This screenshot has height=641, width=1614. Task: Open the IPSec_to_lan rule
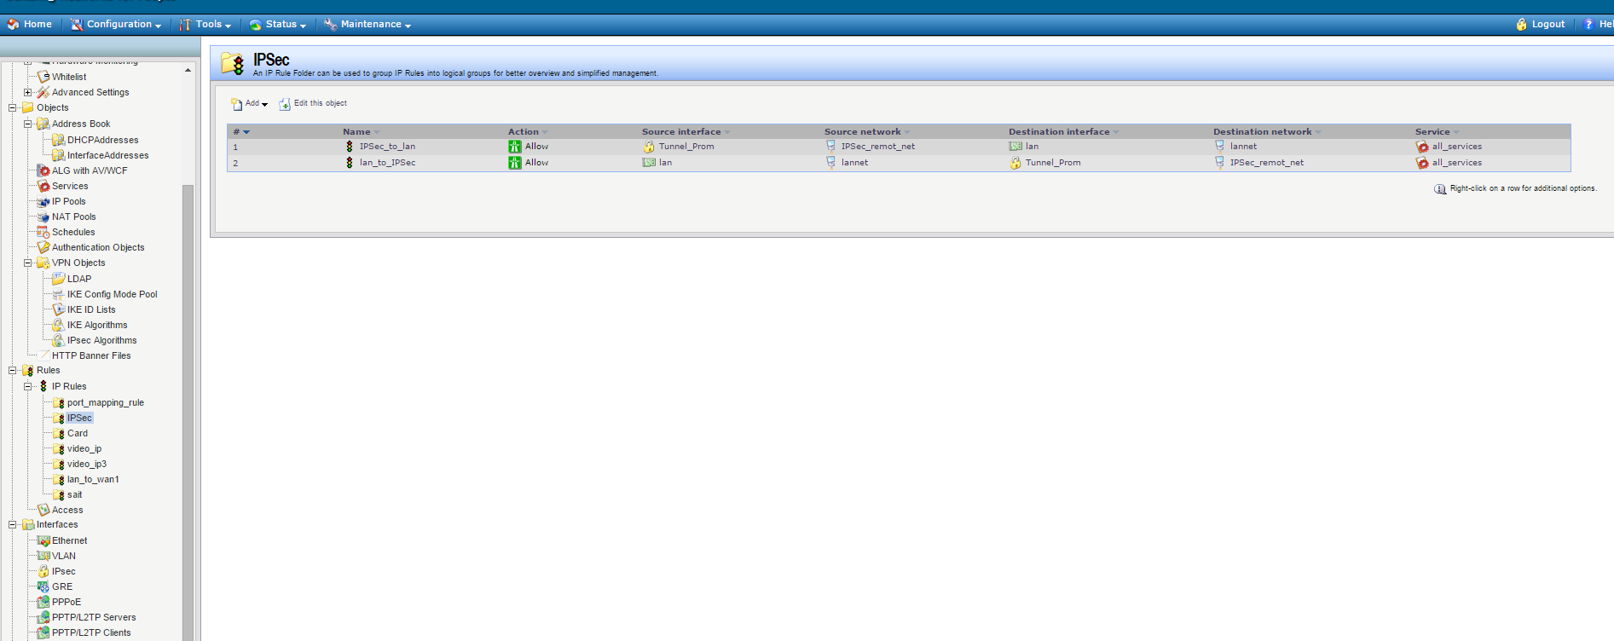point(387,147)
